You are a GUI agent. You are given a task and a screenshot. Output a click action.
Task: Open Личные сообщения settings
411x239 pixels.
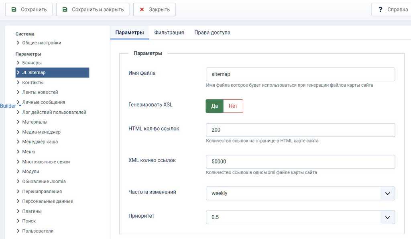pyautogui.click(x=43, y=102)
